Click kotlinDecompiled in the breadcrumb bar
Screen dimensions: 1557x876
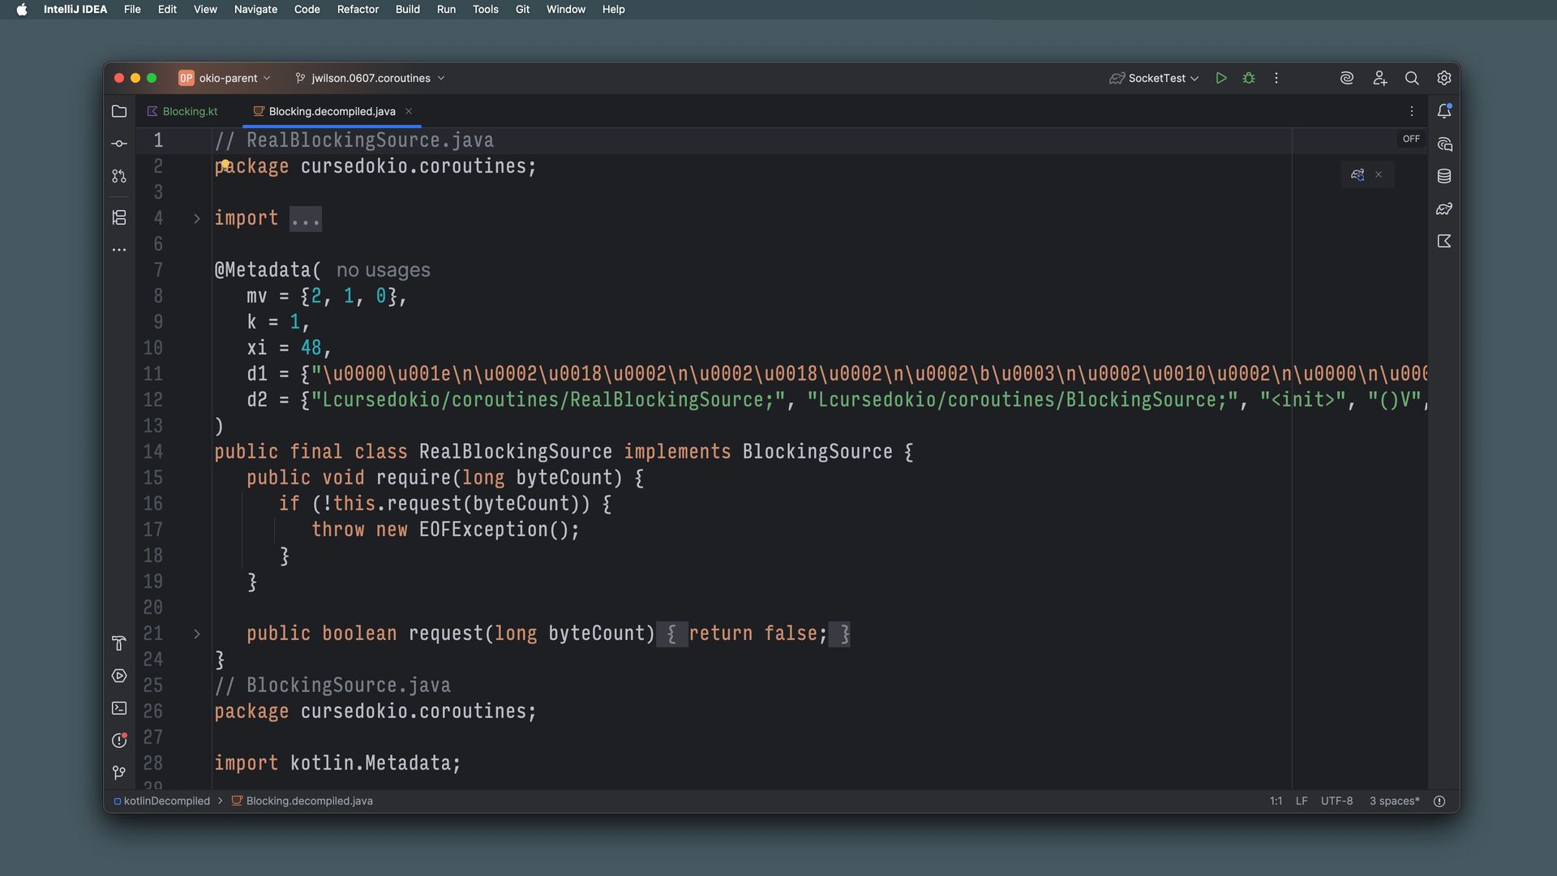point(162,801)
